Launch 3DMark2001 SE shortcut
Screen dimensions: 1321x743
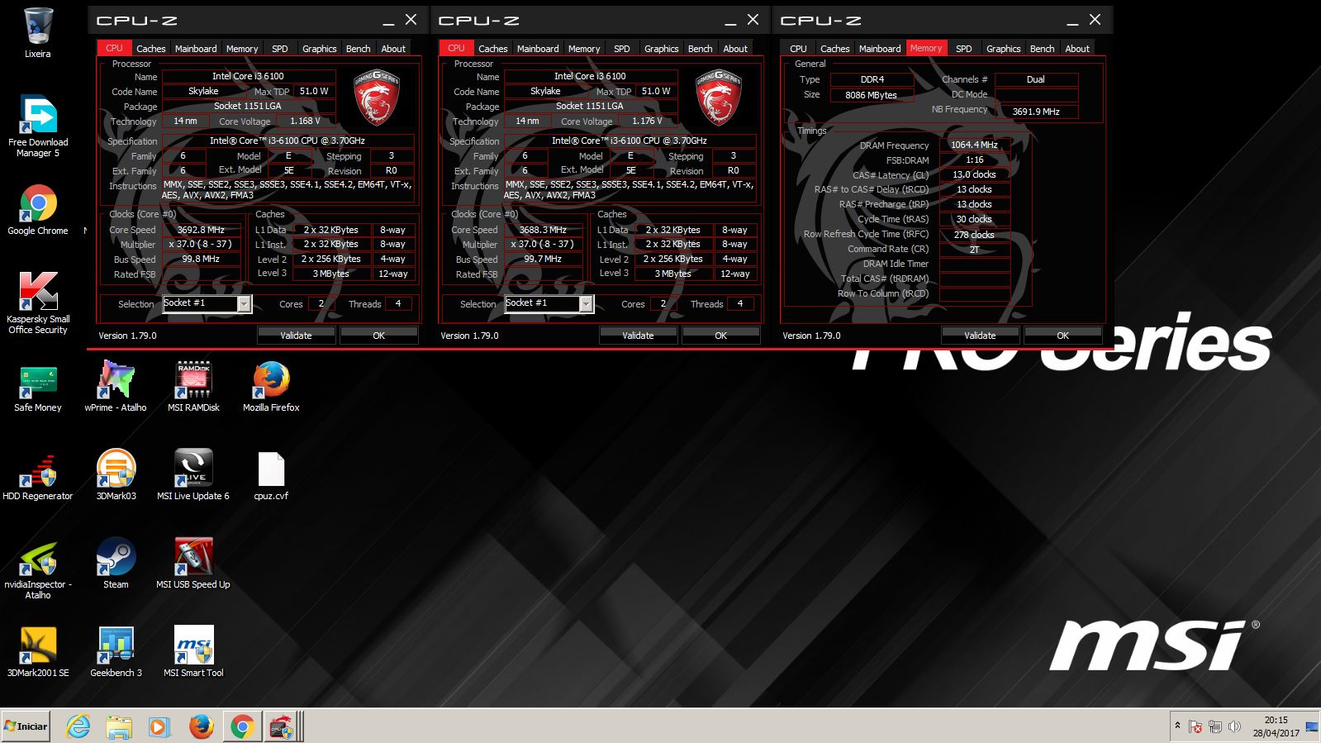[38, 652]
